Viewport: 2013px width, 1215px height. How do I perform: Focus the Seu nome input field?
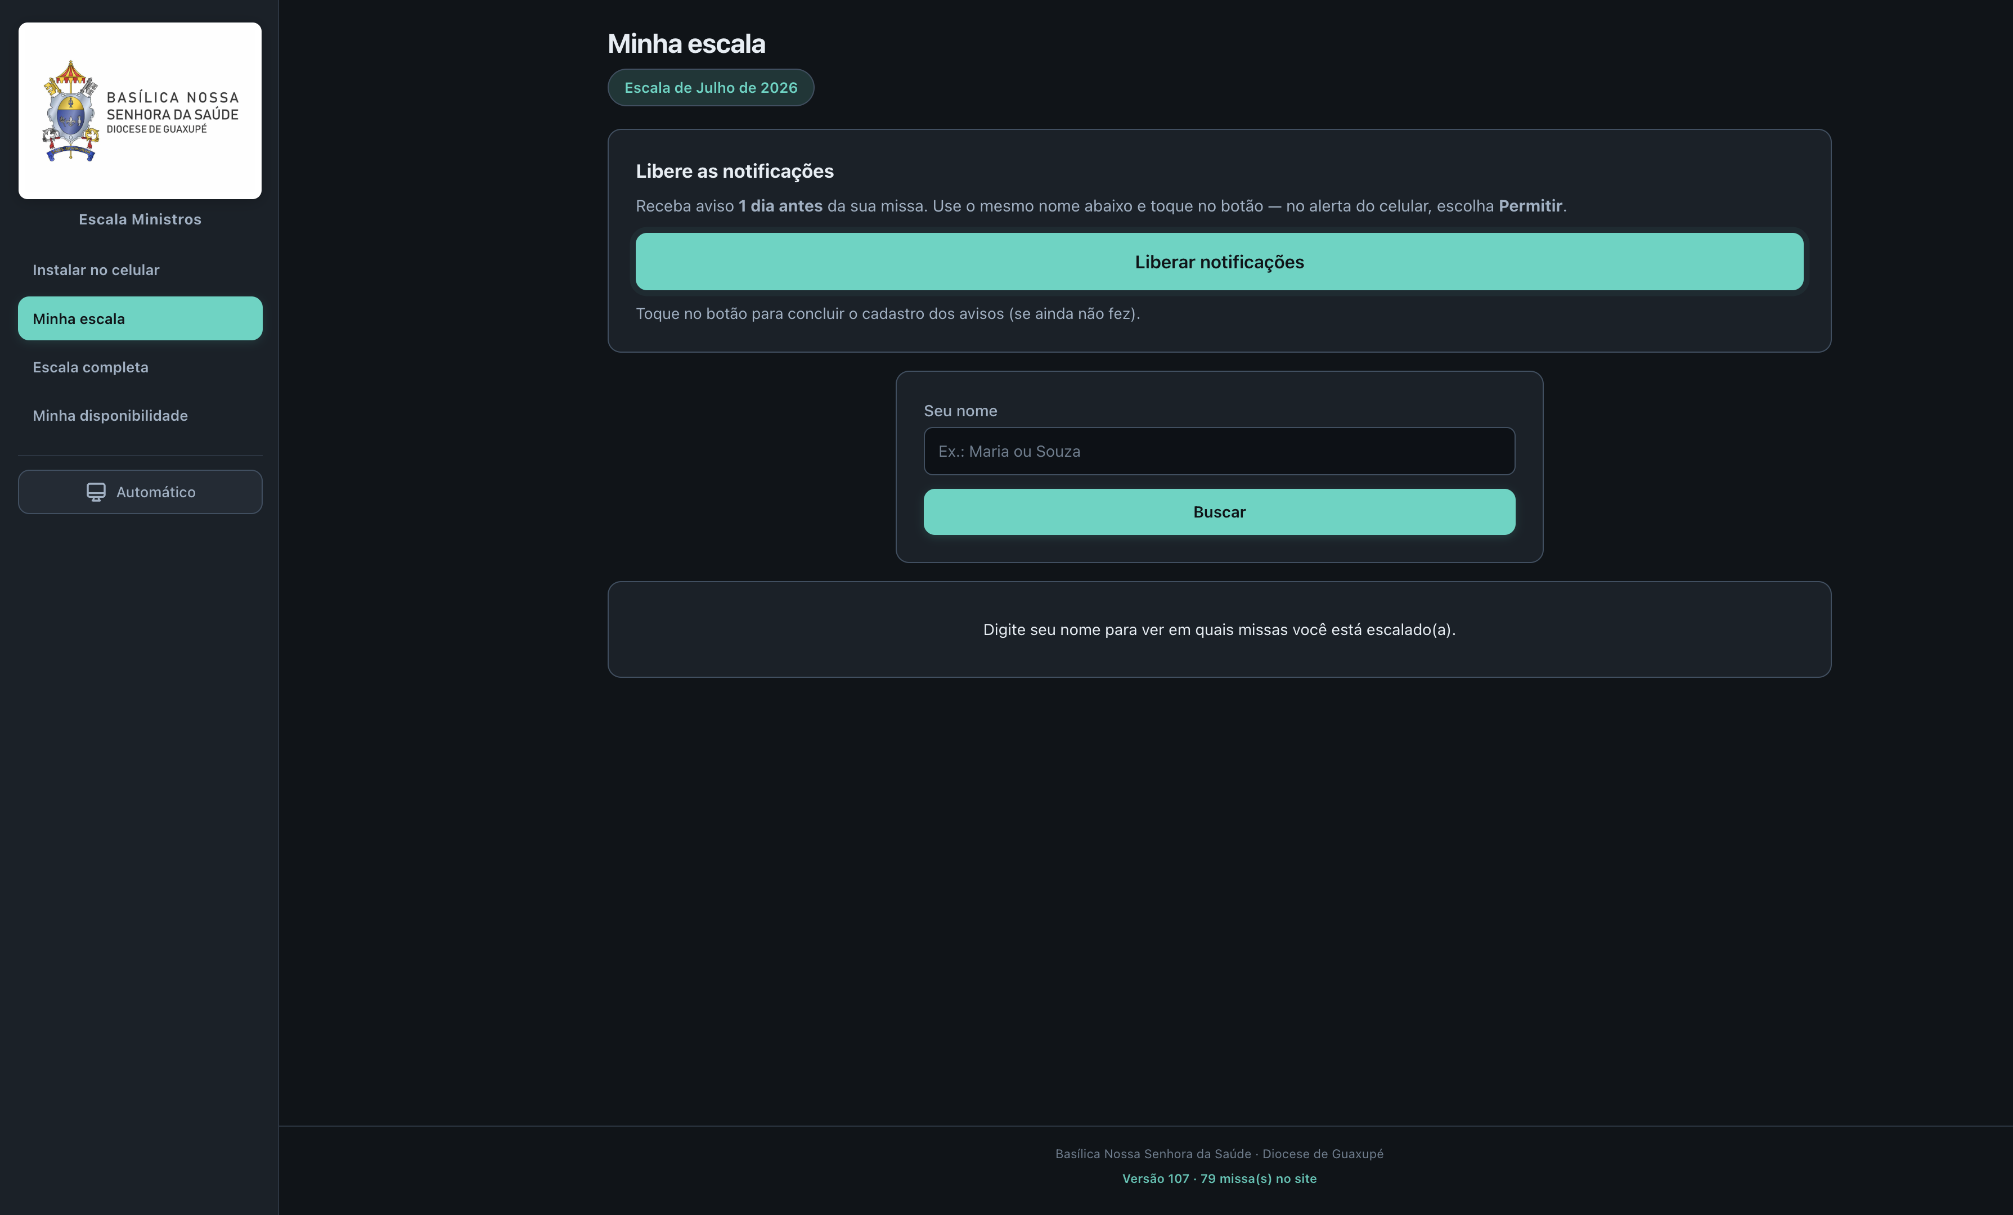1219,451
